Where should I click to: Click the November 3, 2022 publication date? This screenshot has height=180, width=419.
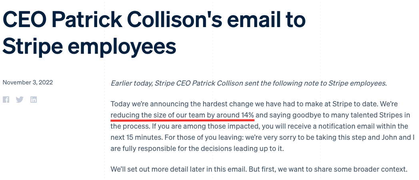[x=28, y=82]
